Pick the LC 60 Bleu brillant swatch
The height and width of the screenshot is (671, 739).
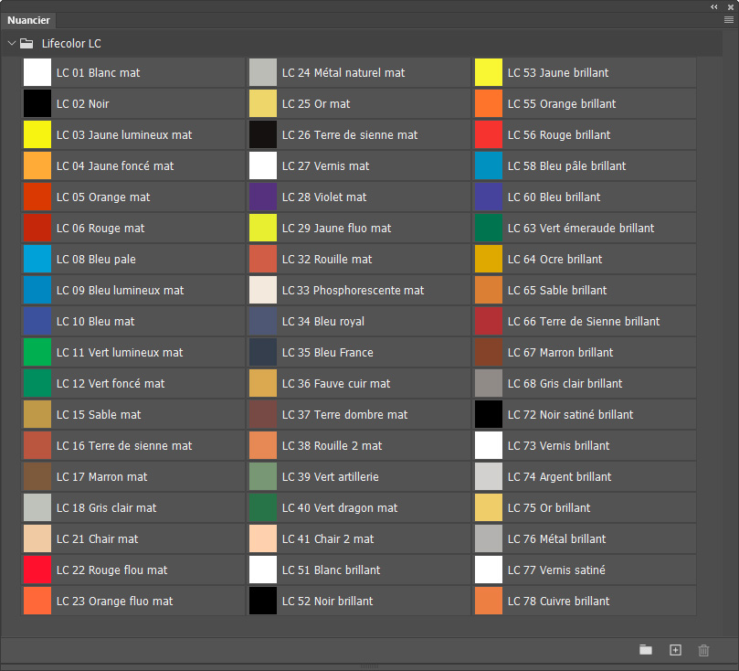(489, 197)
